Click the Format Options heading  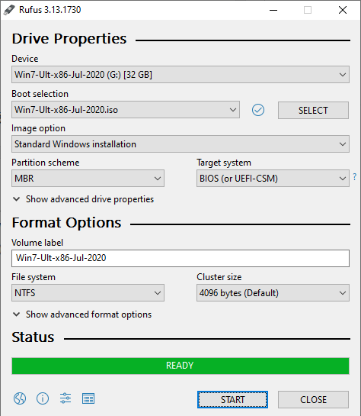(67, 223)
